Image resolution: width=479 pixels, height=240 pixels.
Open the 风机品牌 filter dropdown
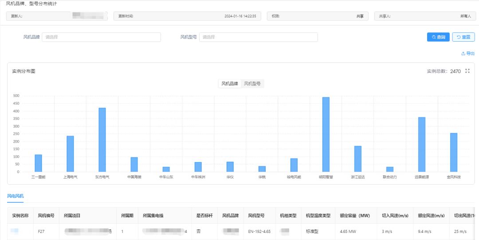coord(101,37)
